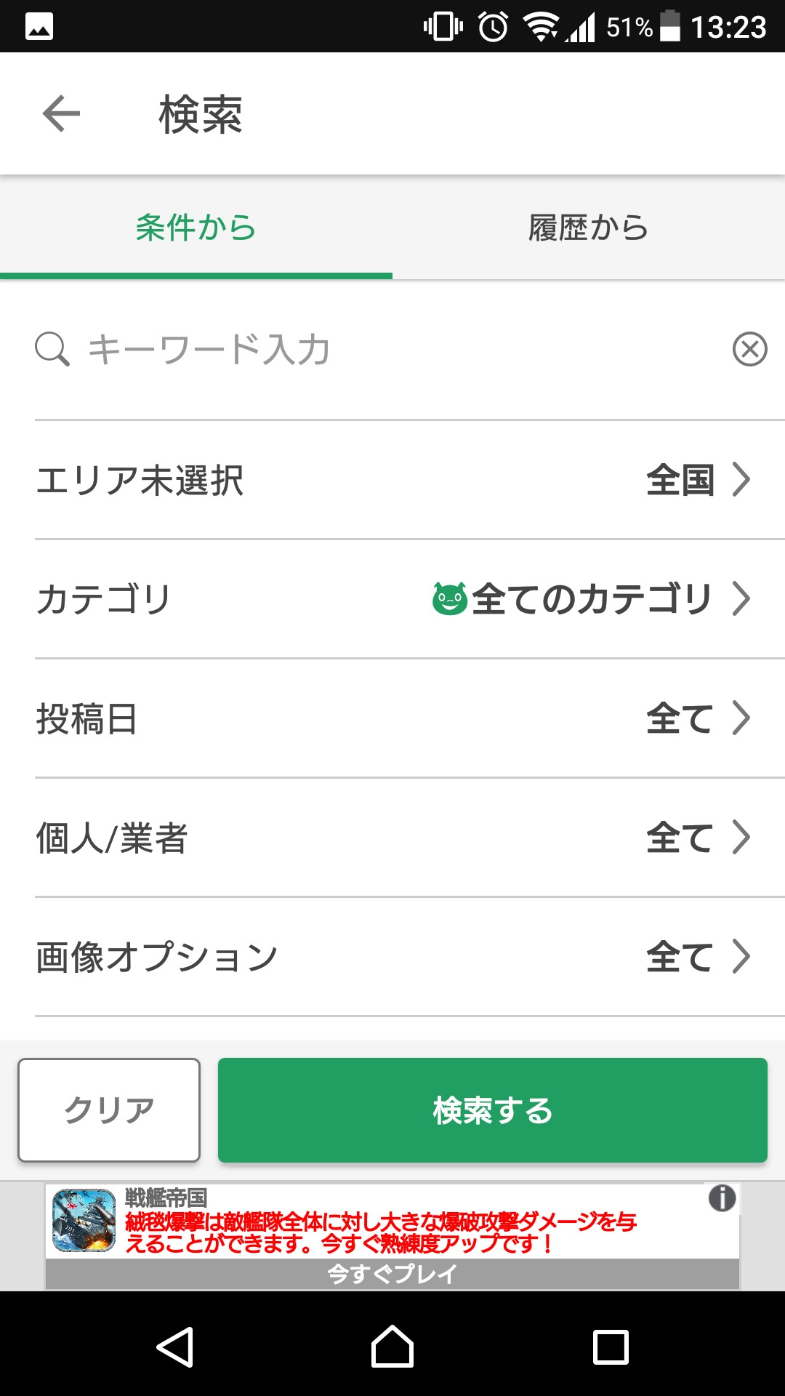
Task: Tap the ad info icon
Action: tap(722, 1198)
